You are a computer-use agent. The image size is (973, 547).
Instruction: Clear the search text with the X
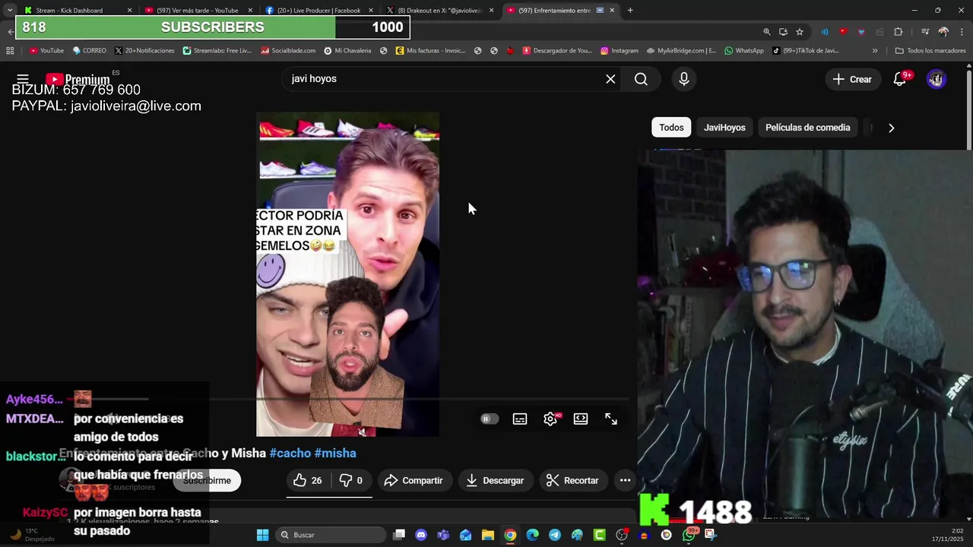610,79
